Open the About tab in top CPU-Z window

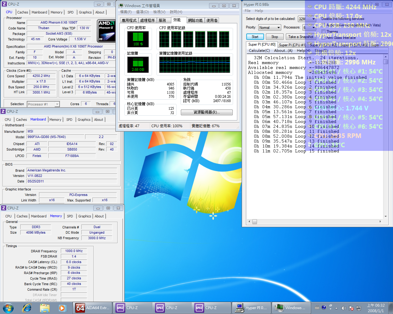(100, 12)
